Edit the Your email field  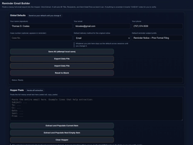click(102, 26)
